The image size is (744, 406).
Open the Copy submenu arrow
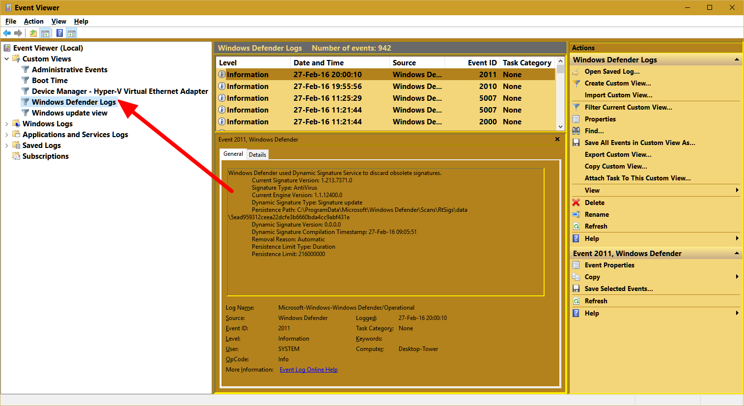point(737,277)
